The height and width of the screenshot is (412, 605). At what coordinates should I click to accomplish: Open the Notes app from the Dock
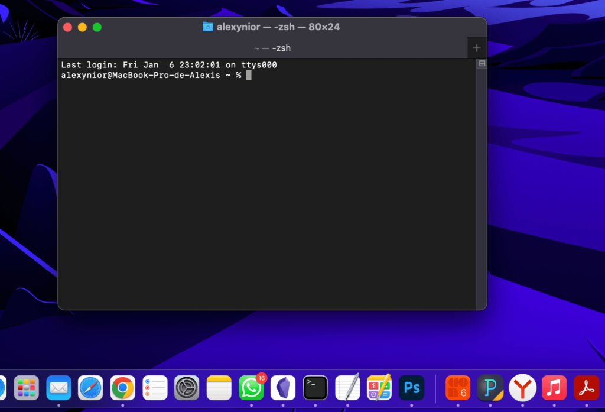[x=219, y=388]
